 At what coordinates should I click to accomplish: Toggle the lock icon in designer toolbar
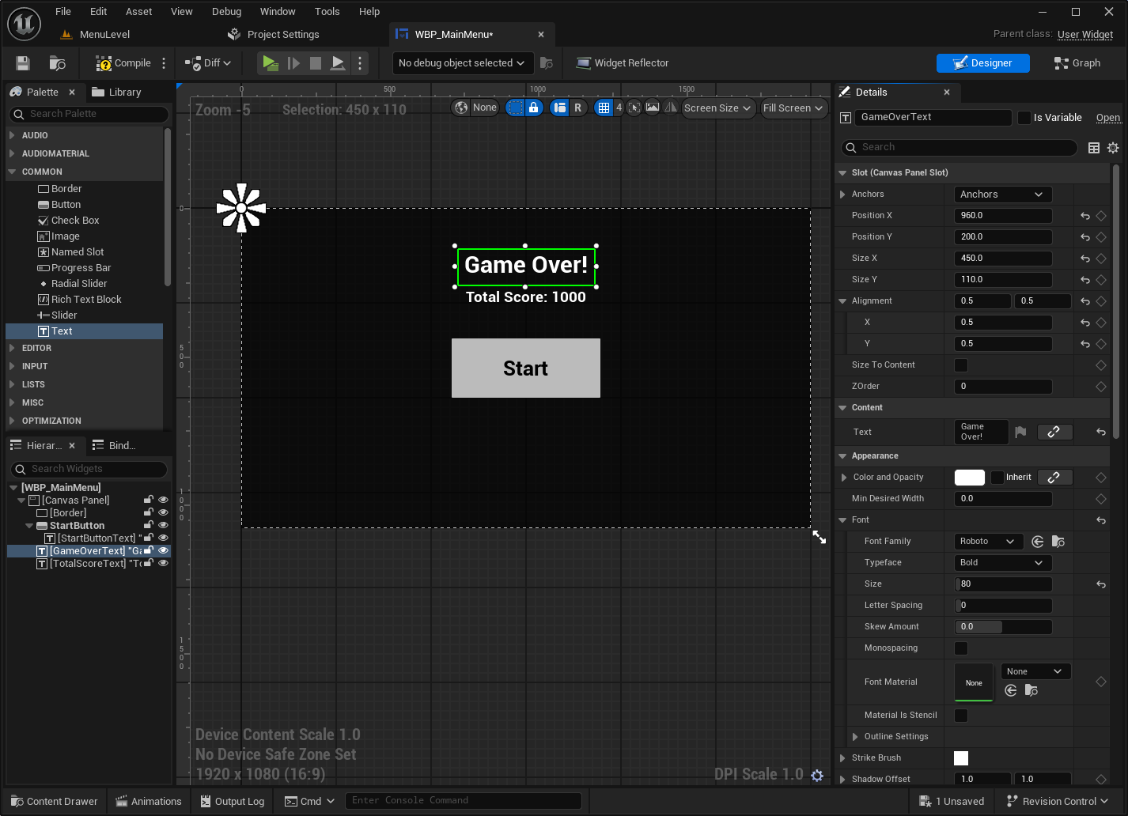pos(534,108)
